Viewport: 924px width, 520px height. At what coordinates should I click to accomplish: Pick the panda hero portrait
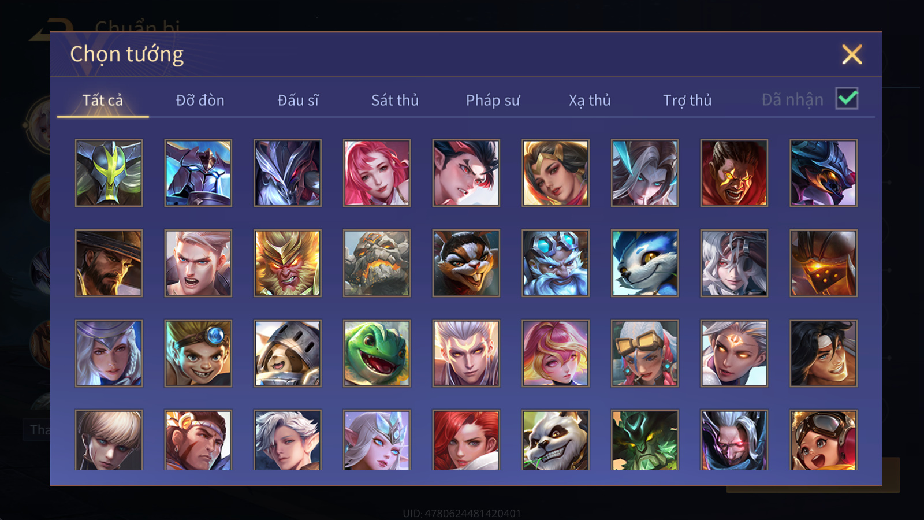[556, 440]
